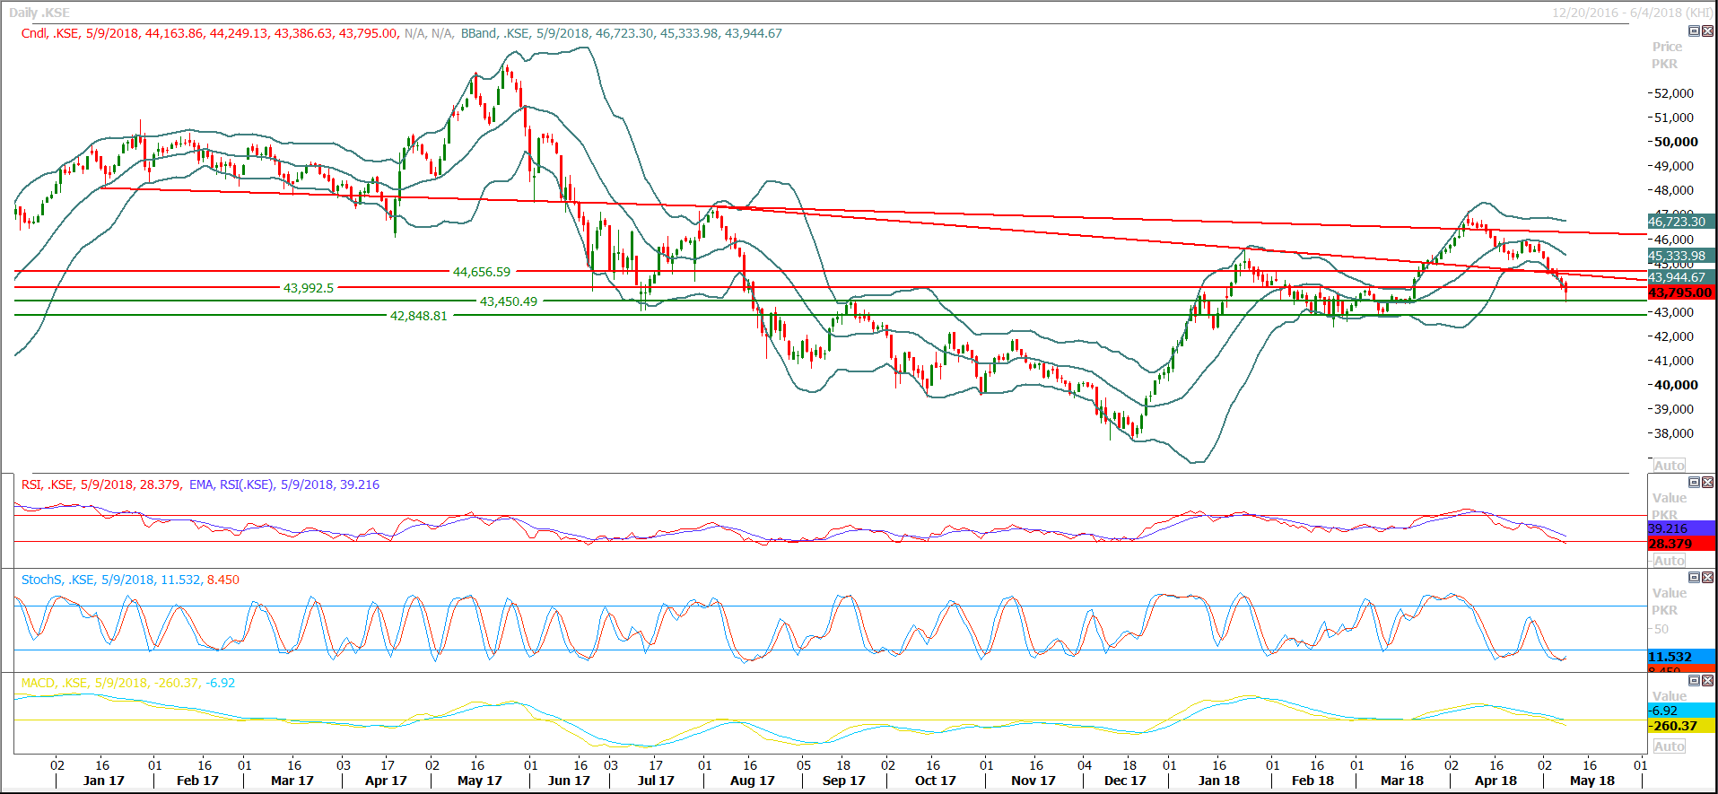This screenshot has width=1718, height=794.
Task: Click the 43,944.67 lower band value tag
Action: click(x=1681, y=277)
